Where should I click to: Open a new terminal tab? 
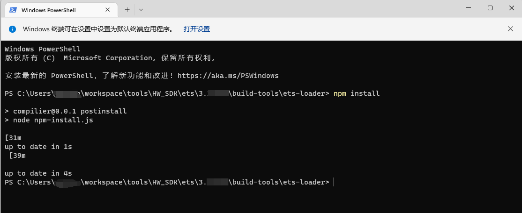127,9
